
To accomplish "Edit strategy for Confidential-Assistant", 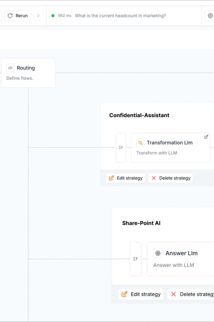I will point(125,178).
